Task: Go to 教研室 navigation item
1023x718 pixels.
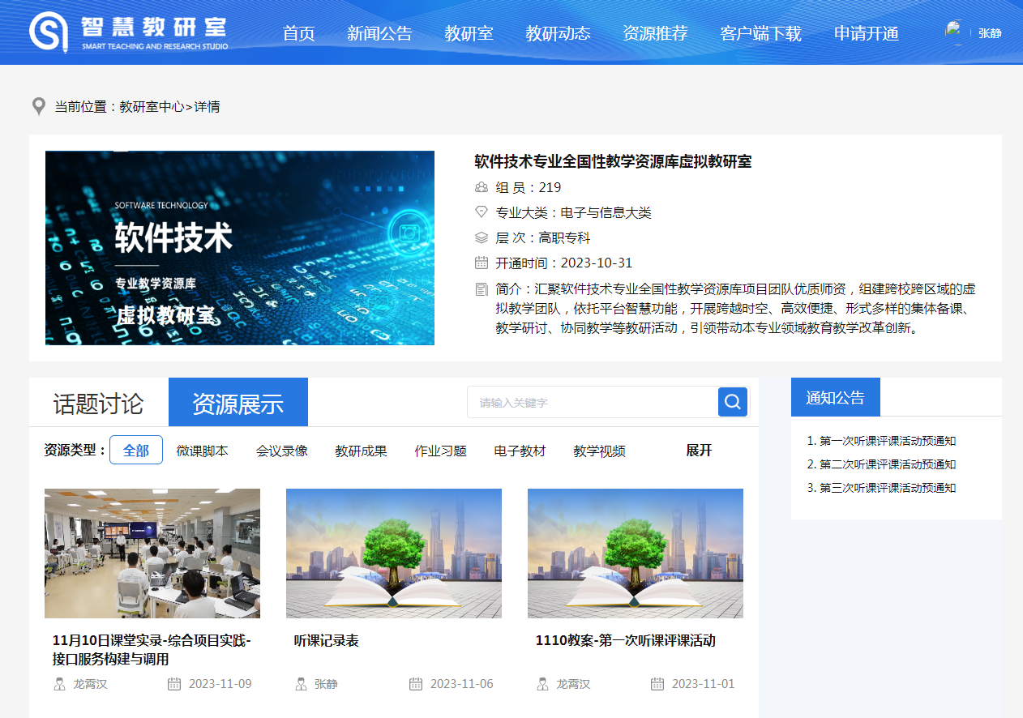Action: 469,33
